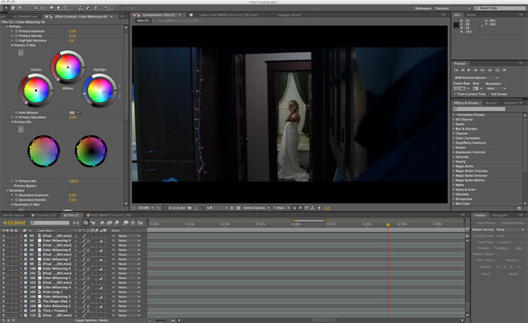Viewport: 528px width, 323px height.
Task: Select the Selection arrow tool
Action: 6,8
